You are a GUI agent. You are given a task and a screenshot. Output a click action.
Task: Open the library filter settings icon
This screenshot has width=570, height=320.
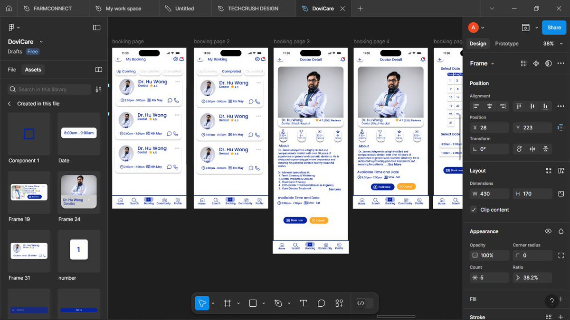point(98,89)
